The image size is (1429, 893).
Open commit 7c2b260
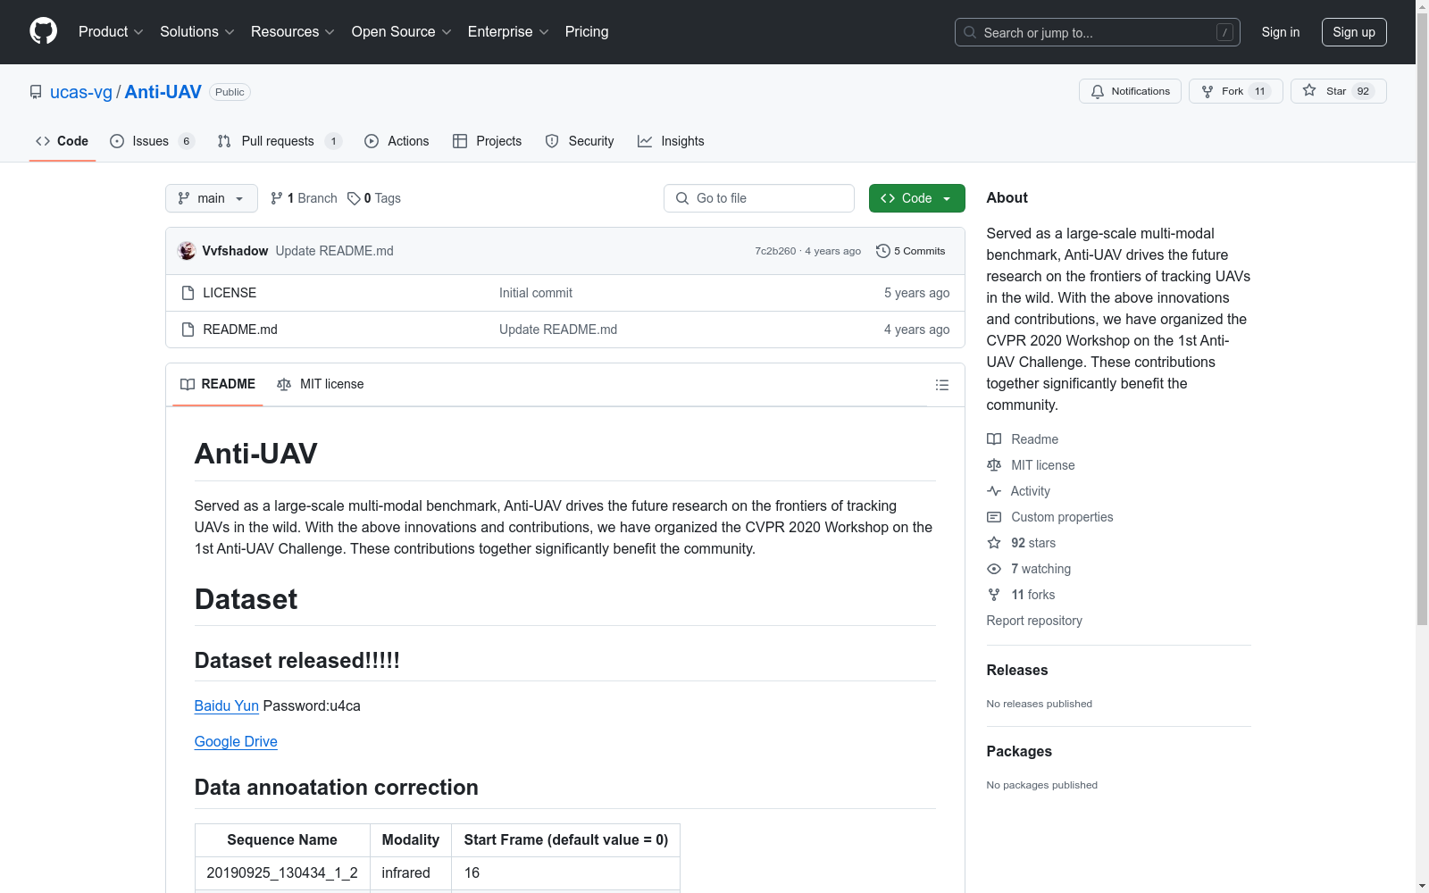point(775,251)
